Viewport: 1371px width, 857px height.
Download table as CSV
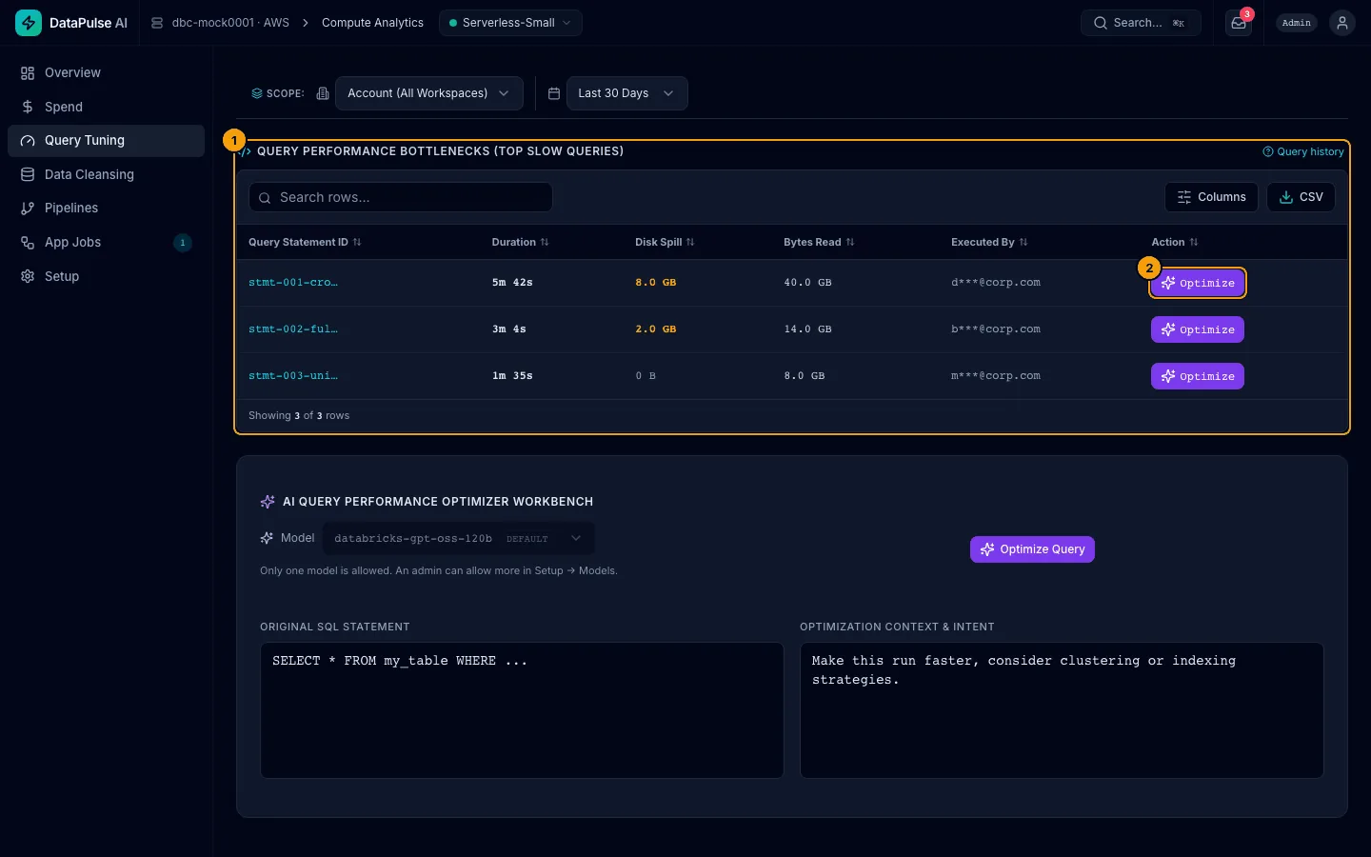tap(1301, 197)
